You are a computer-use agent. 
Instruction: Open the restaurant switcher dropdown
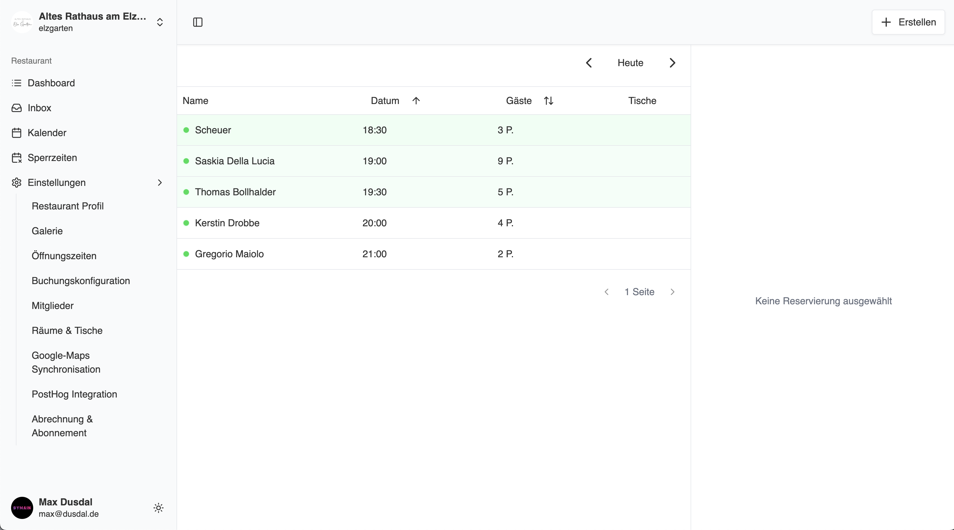(x=160, y=22)
